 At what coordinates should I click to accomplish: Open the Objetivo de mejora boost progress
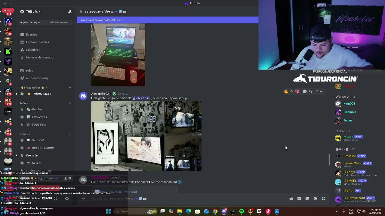[45, 22]
